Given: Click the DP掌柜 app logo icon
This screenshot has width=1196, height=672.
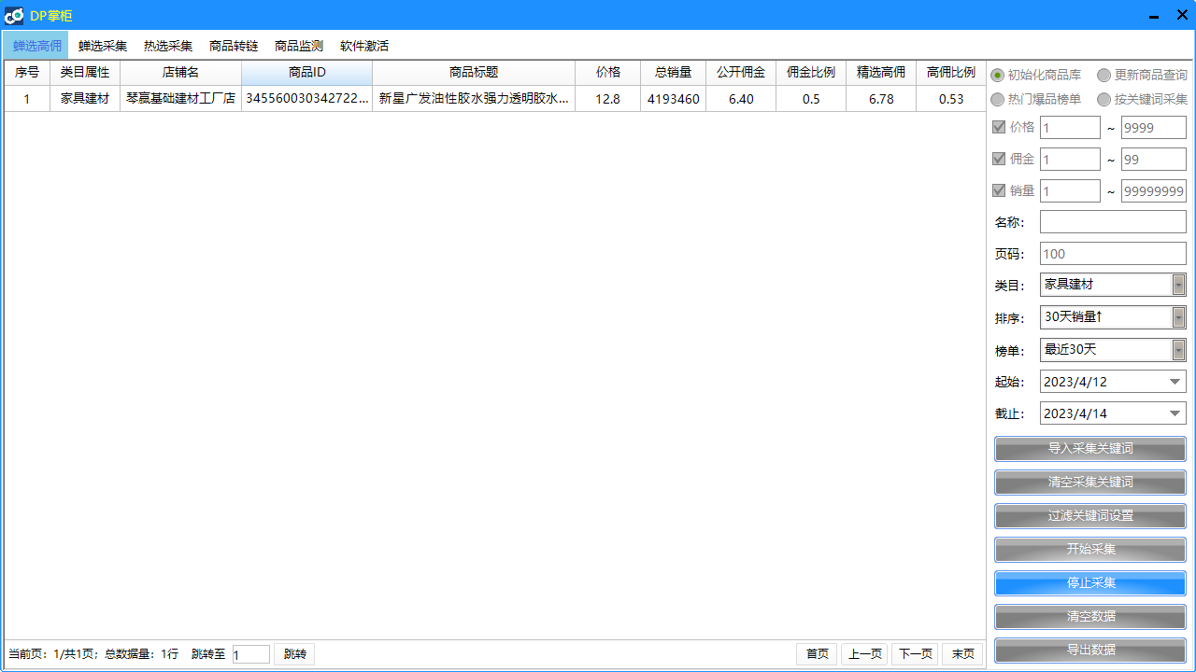Looking at the screenshot, I should click(14, 15).
